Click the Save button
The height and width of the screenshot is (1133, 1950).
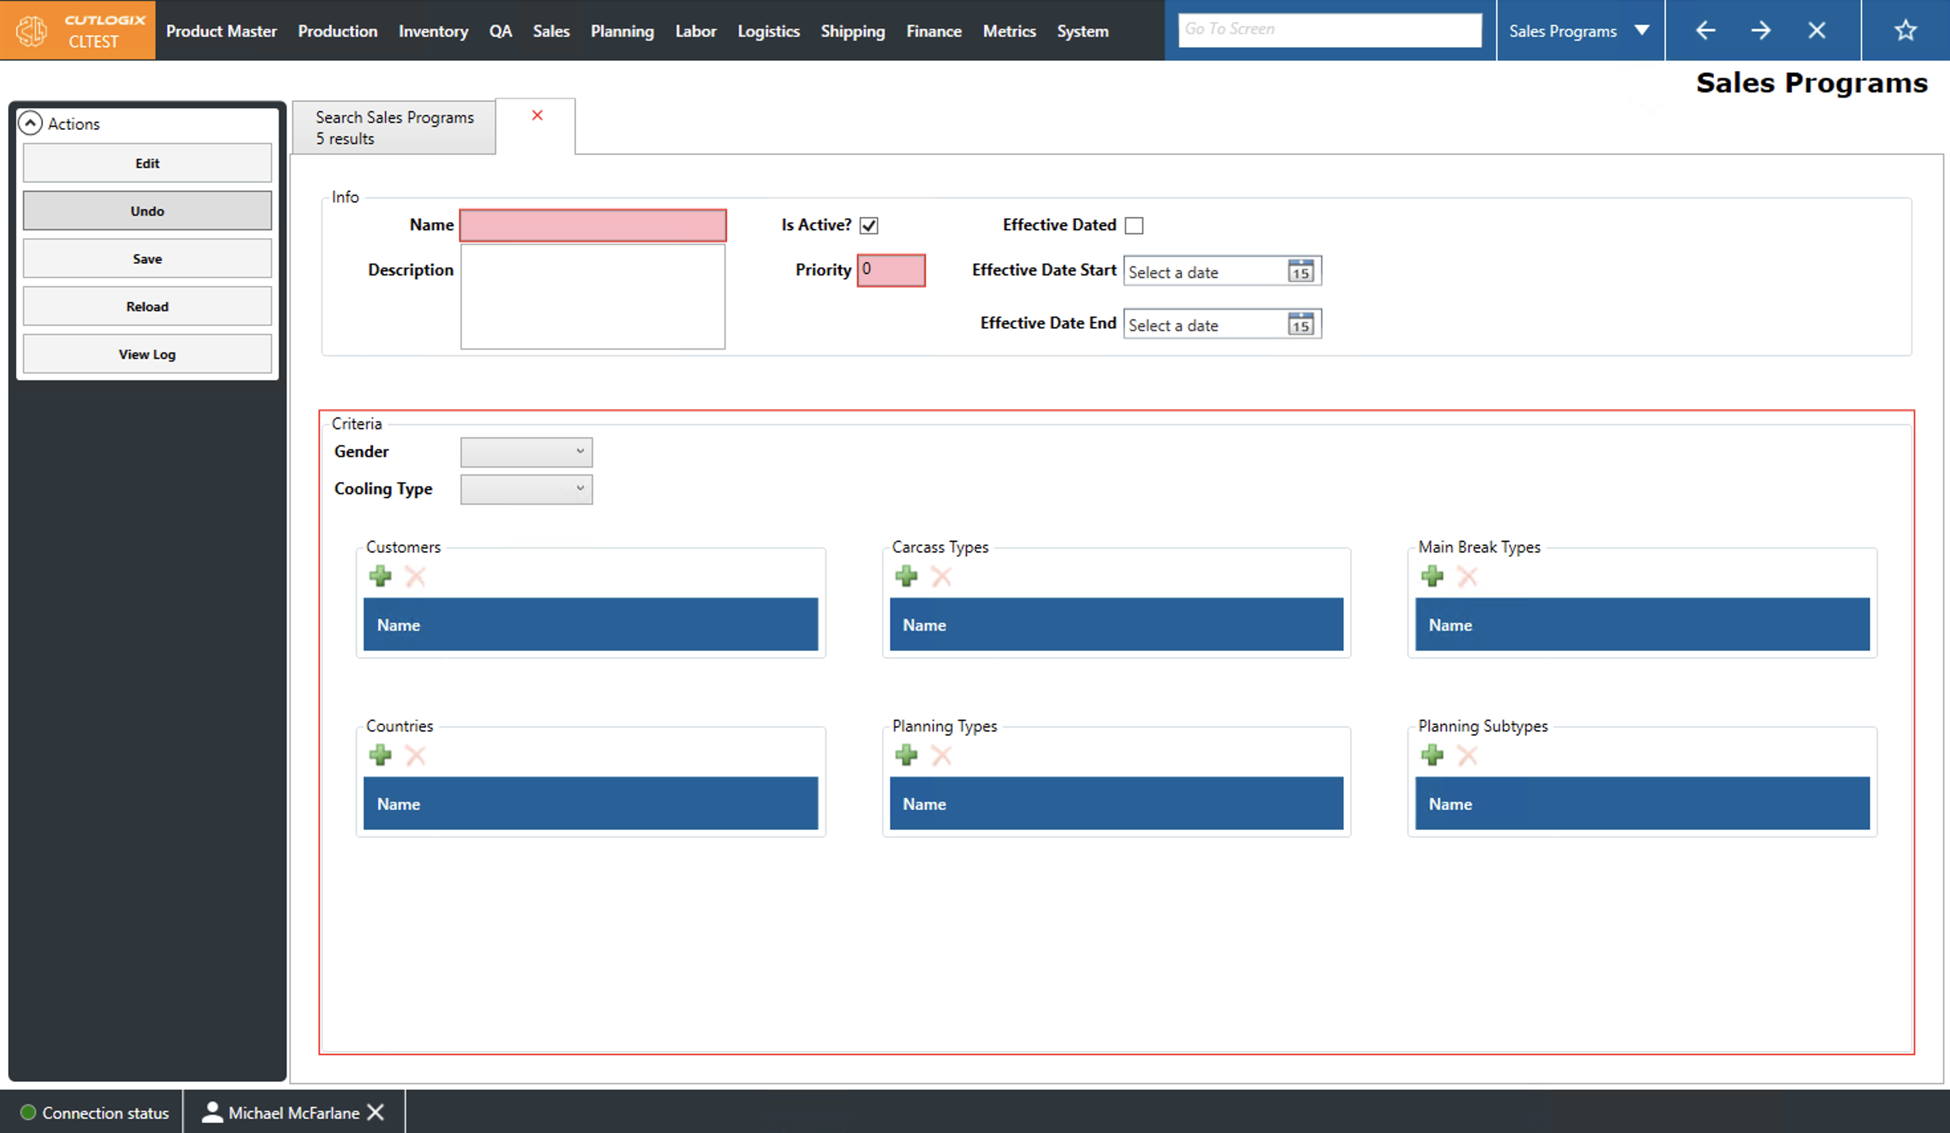(147, 259)
